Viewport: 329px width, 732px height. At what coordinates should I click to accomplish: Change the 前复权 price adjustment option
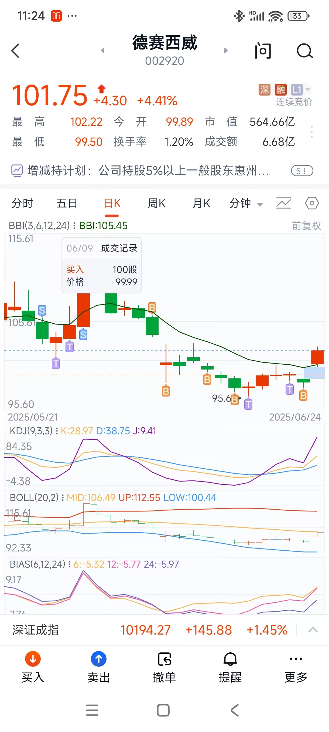click(307, 226)
